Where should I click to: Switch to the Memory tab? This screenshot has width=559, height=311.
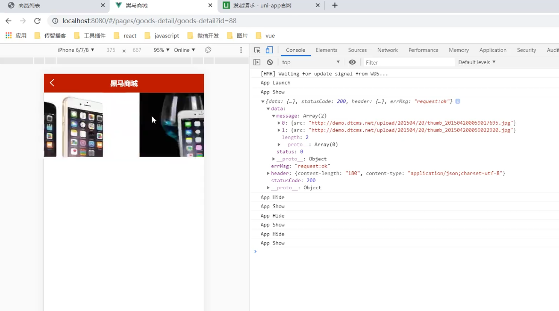[459, 50]
